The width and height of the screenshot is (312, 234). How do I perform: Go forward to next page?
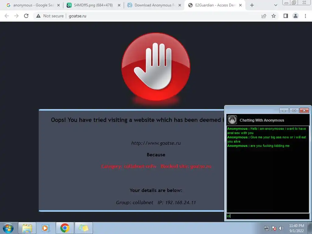click(x=16, y=16)
